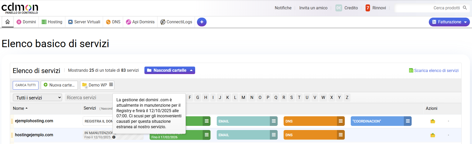The height and width of the screenshot is (144, 472).
Task: Click the search magnifier icon
Action: [465, 8]
